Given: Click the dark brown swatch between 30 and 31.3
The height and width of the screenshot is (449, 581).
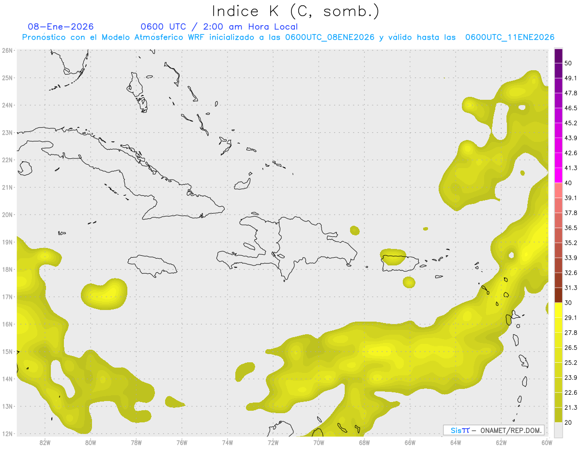Looking at the screenshot, I should pyautogui.click(x=558, y=295).
